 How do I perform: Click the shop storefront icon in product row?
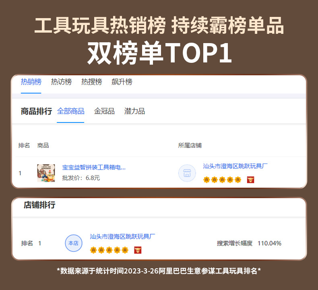coord(187,173)
